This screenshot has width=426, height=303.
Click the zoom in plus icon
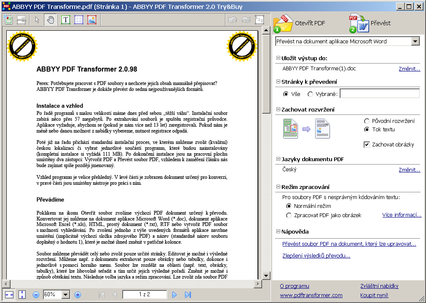(x=78, y=295)
